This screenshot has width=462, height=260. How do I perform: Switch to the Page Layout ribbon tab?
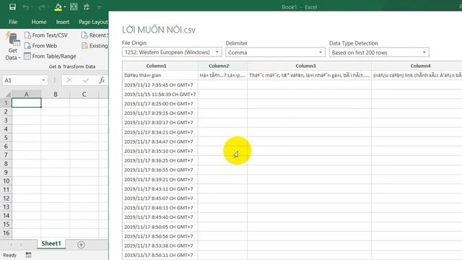(93, 22)
